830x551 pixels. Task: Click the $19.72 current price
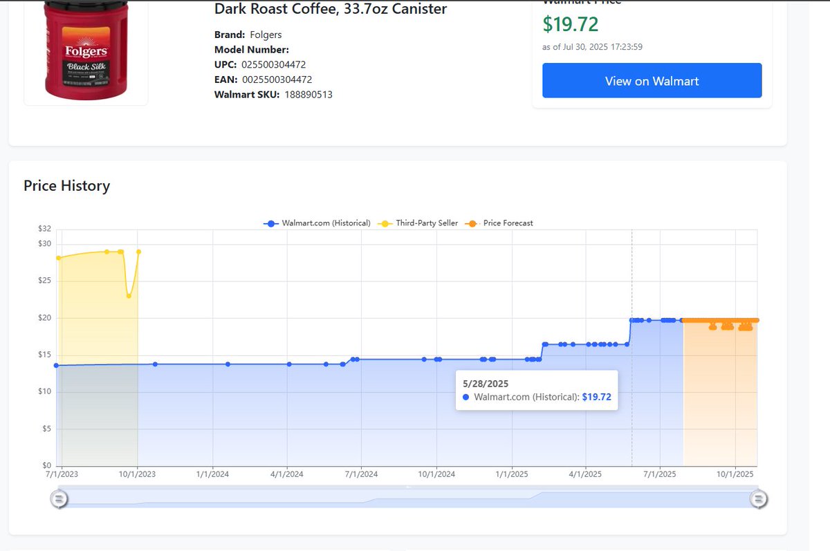(571, 24)
